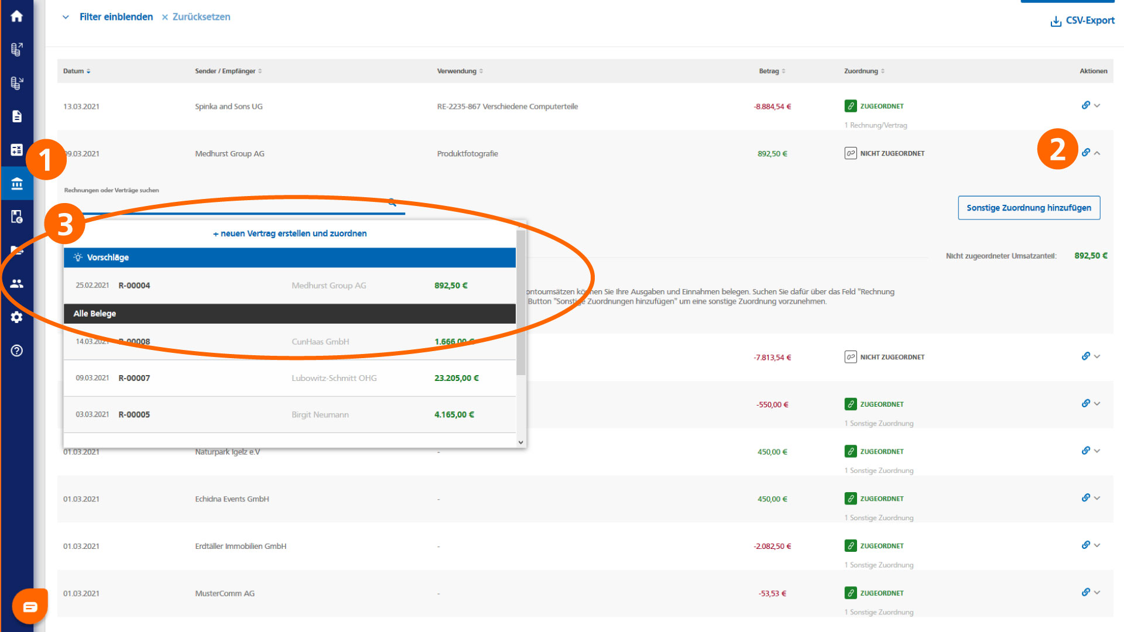Click the search magnifier in invoice field
1124x632 pixels.
pos(392,202)
